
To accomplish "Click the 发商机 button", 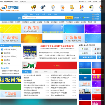I will point(85,49).
